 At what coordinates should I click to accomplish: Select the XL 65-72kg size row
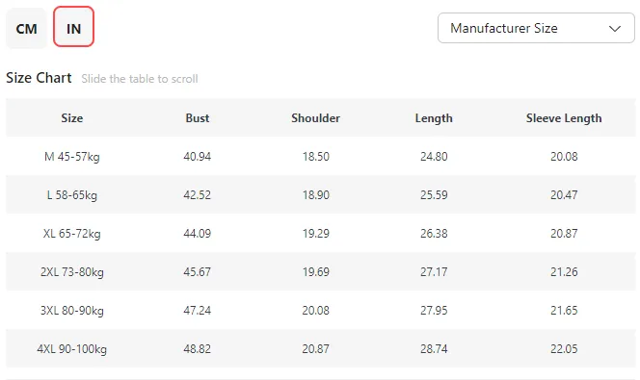[320, 234]
